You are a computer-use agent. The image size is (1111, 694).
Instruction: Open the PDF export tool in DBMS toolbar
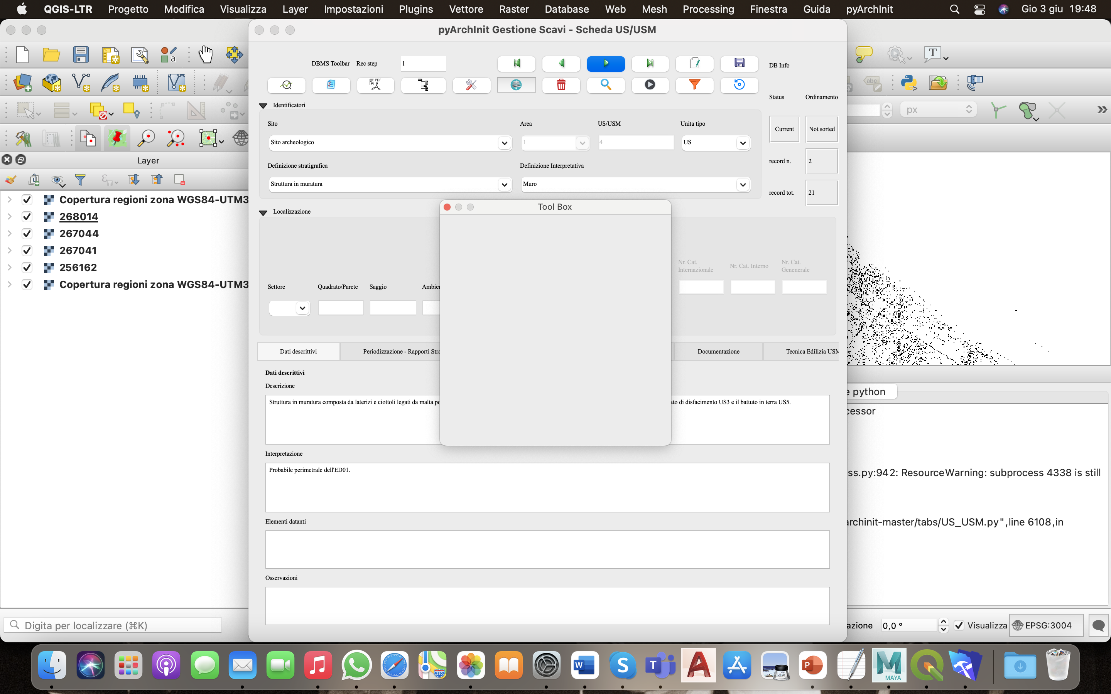(375, 85)
